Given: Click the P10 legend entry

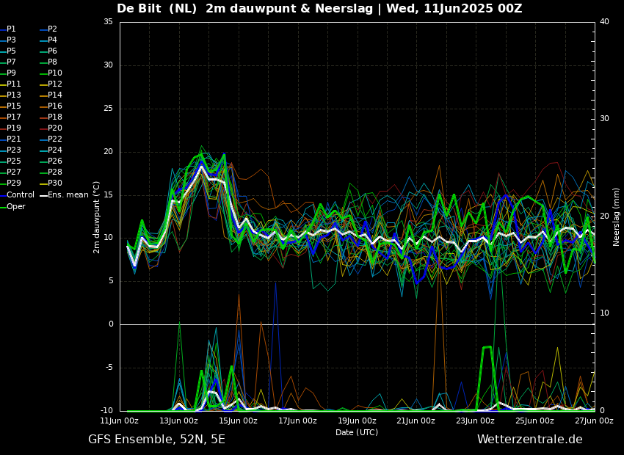Looking at the screenshot, I should 55,73.
